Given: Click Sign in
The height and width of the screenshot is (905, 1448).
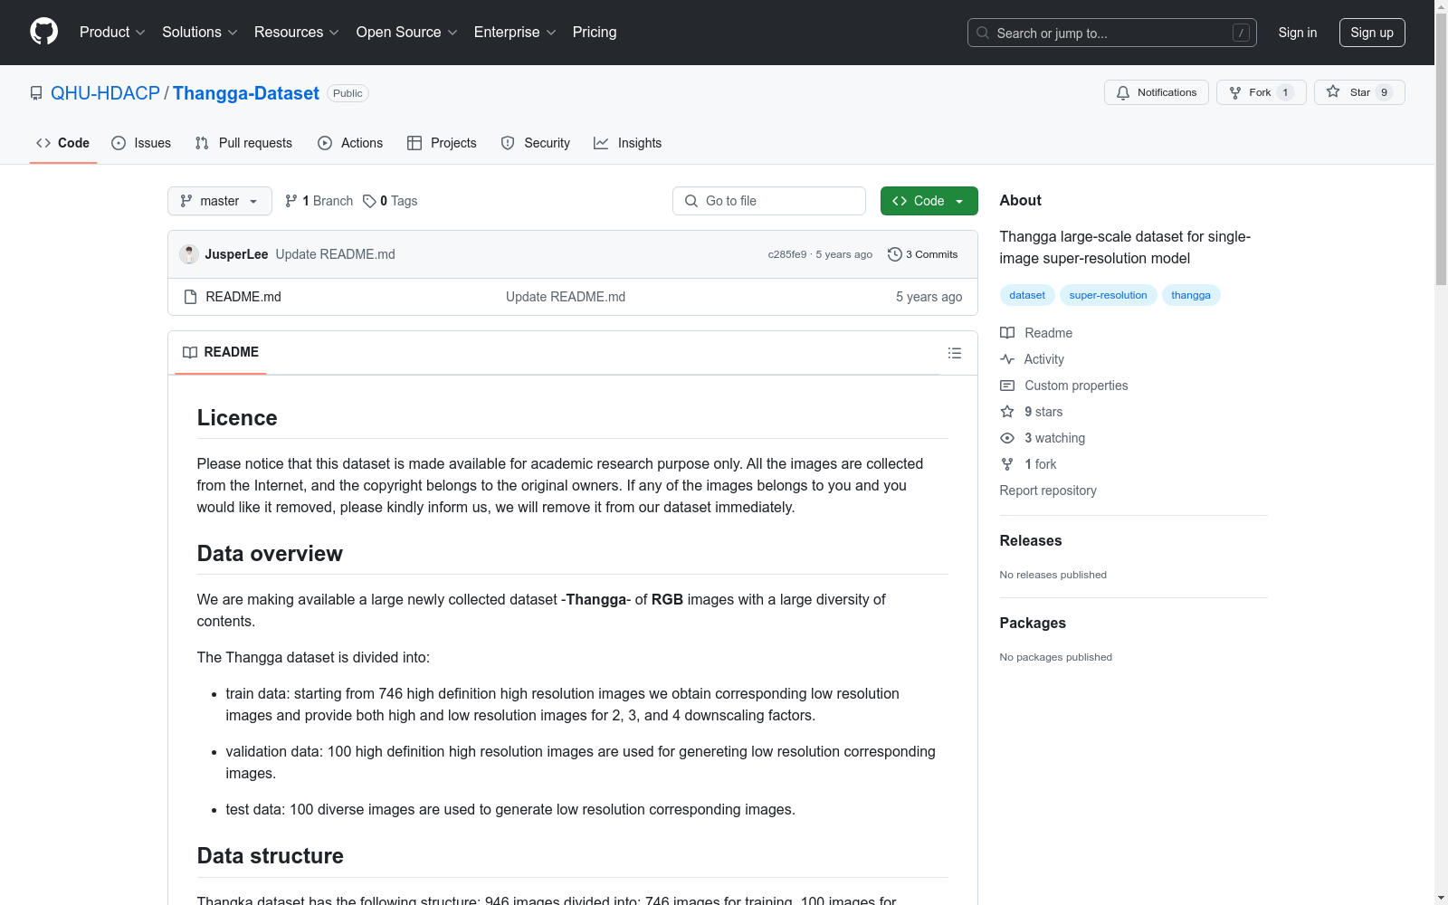Looking at the screenshot, I should click(1298, 33).
